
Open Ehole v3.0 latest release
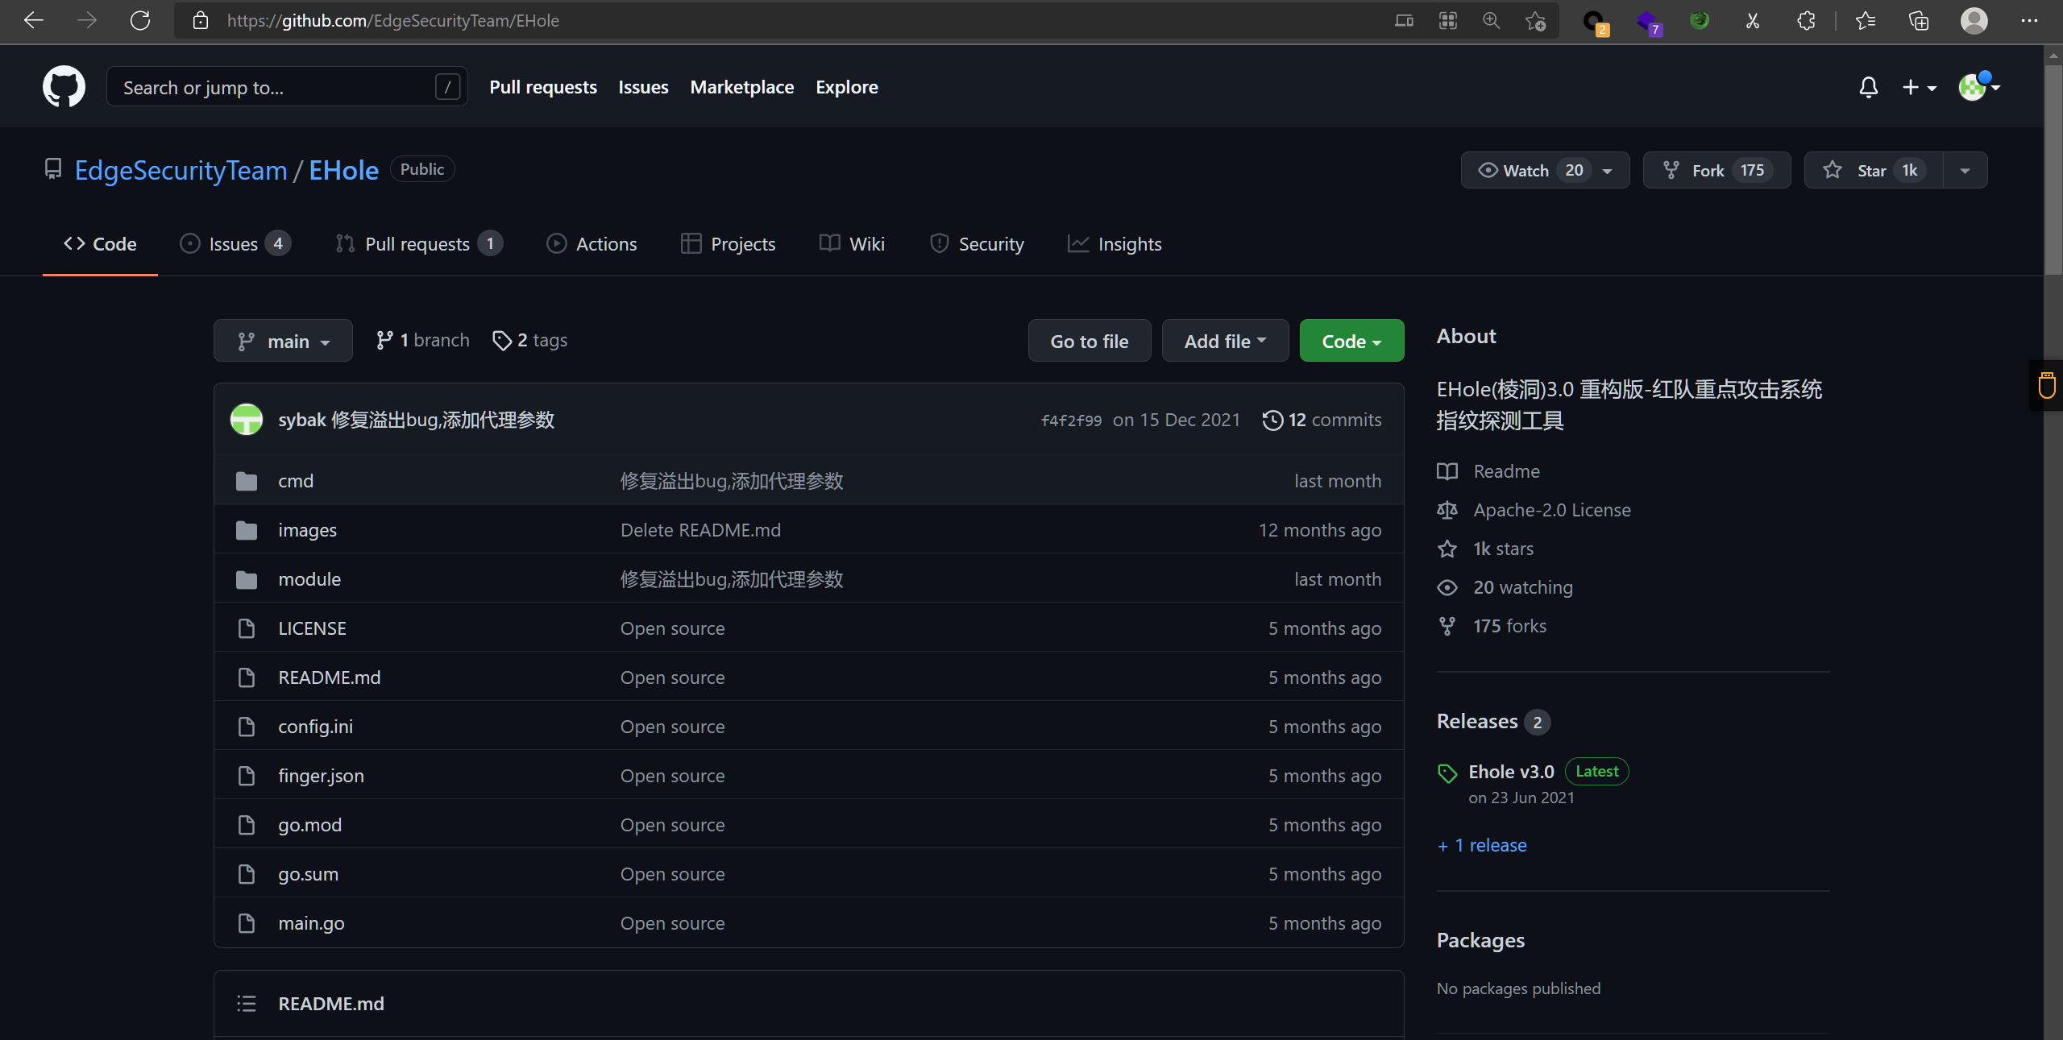click(x=1511, y=772)
